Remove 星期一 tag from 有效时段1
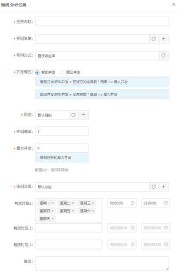This screenshot has width=178, height=273. (52, 203)
